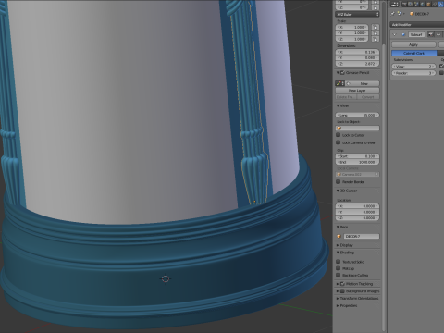Click the DECOR-7 item name field

click(x=362, y=236)
